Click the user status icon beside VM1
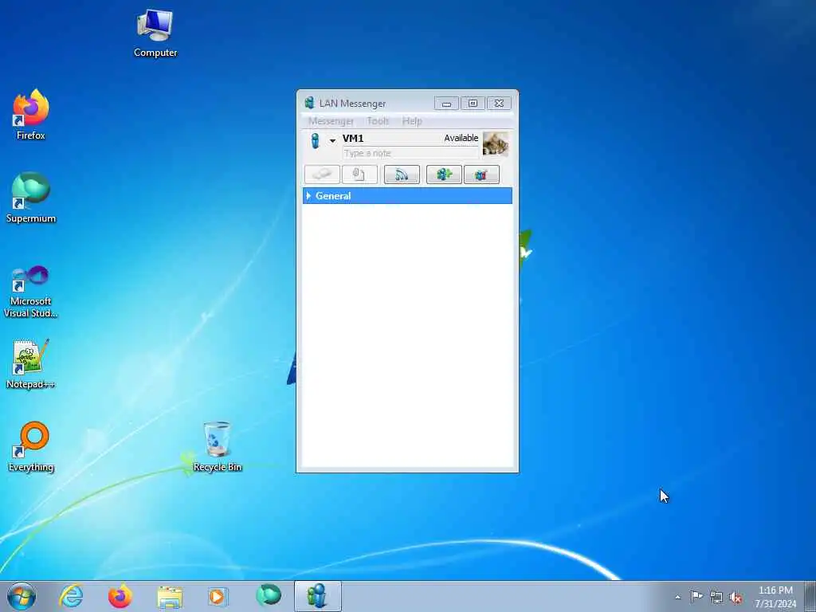Screen dimensions: 816x612 [315, 141]
